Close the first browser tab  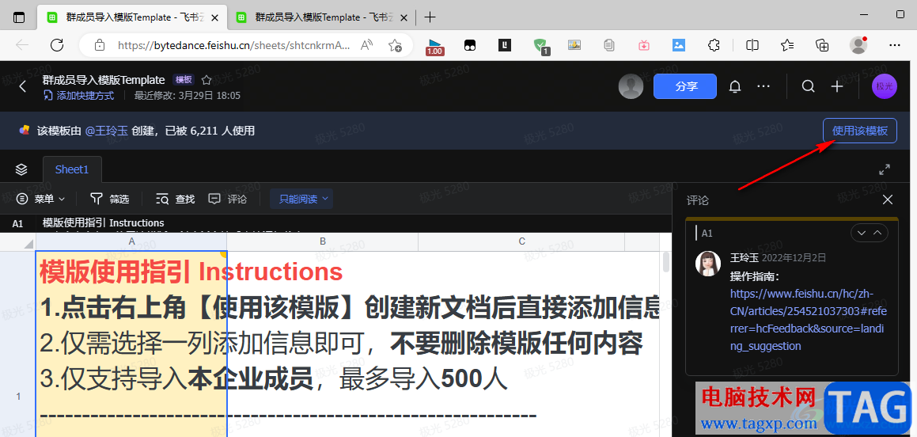214,17
